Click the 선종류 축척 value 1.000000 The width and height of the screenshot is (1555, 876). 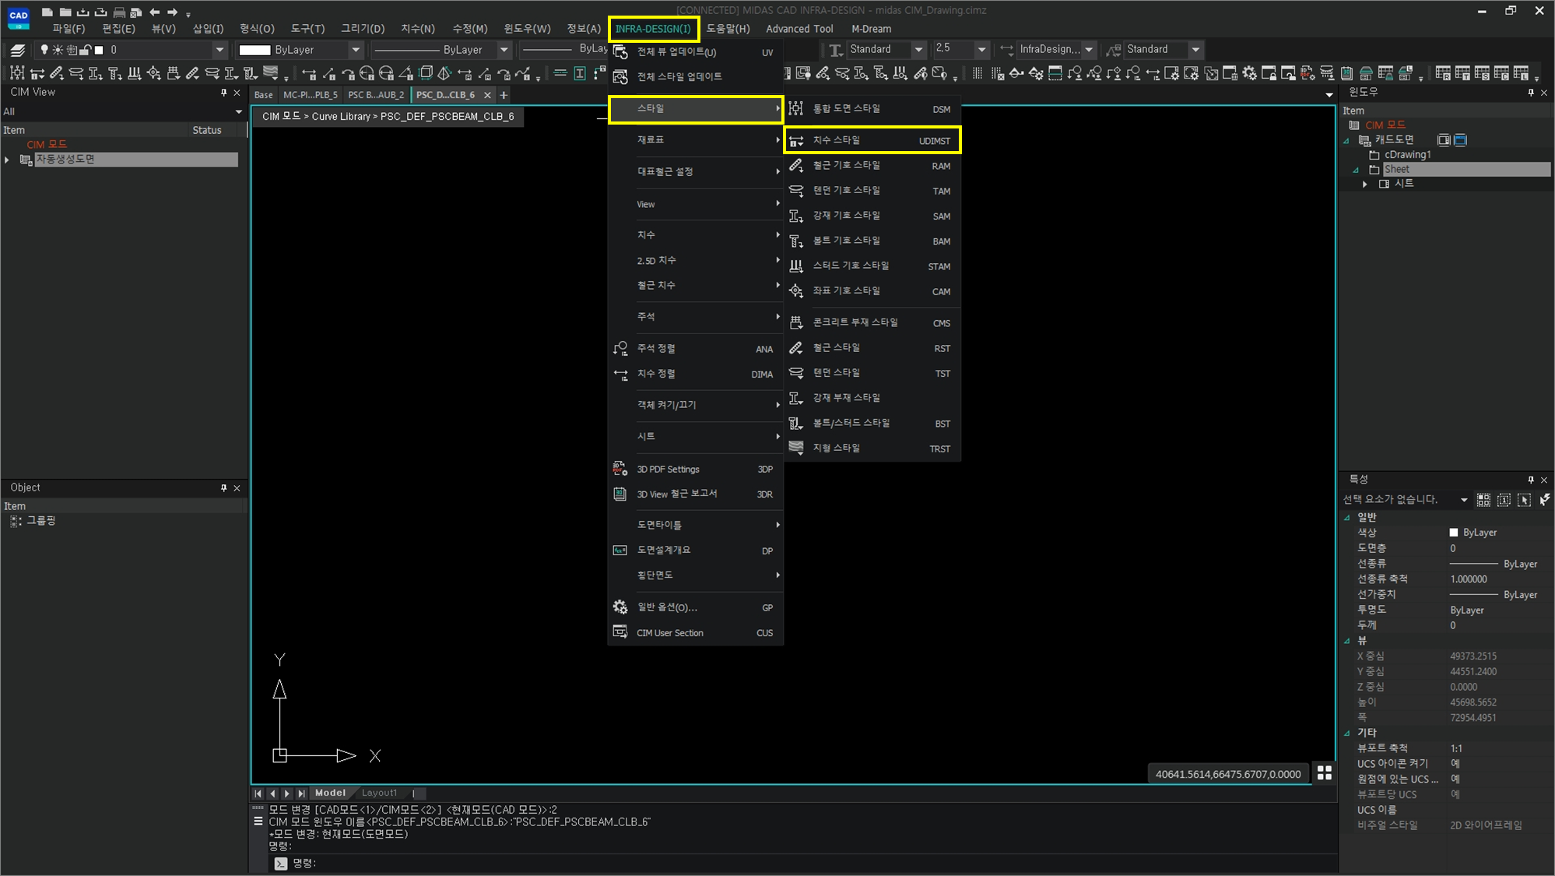pos(1469,579)
